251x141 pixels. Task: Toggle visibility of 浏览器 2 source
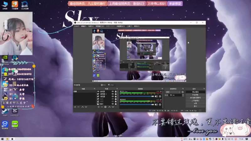(113, 94)
